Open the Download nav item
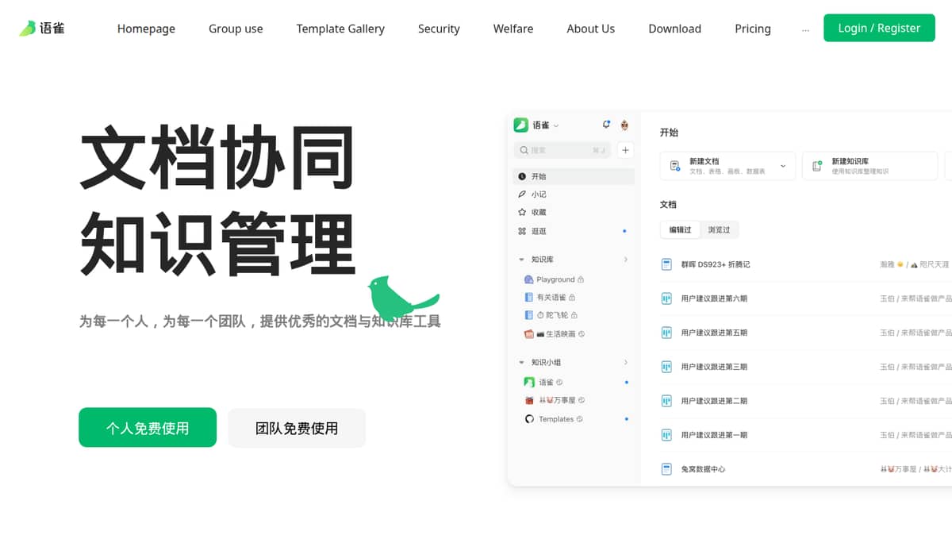This screenshot has width=952, height=535. (674, 29)
